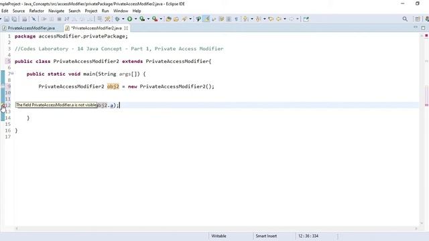Open the Run menu
This screenshot has height=241, width=429.
click(105, 11)
